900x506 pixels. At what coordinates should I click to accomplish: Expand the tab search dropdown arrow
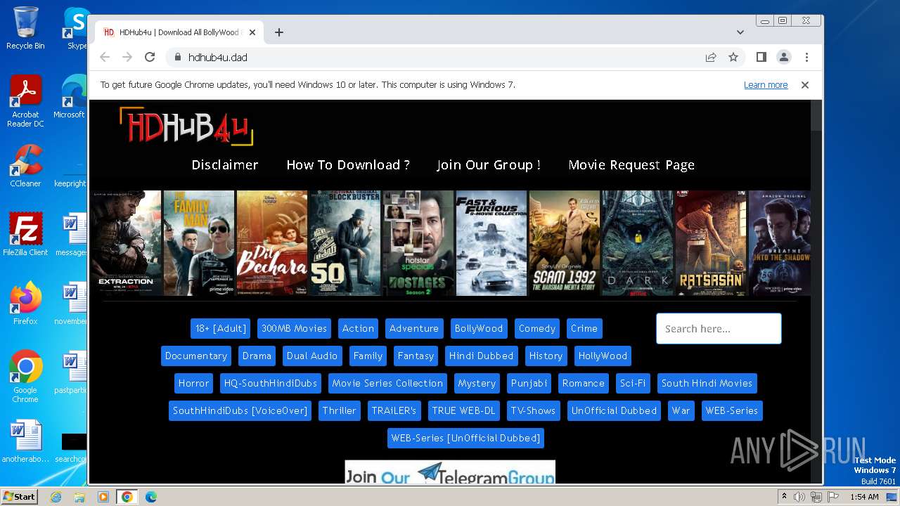740,32
